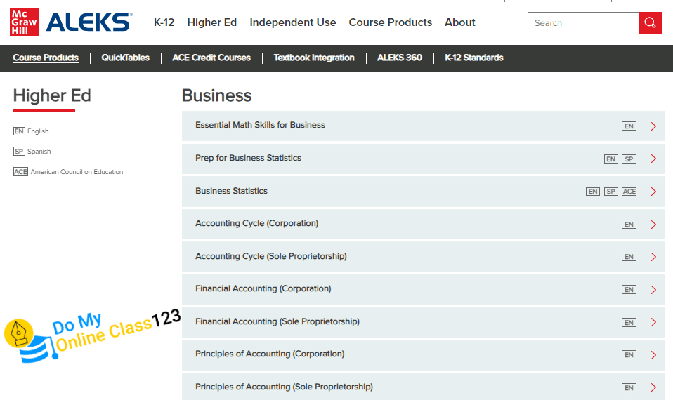
Task: Click the red search magnifier button
Action: click(650, 22)
